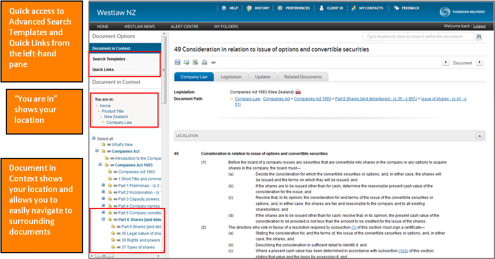Click the email document envelope icon
The width and height of the screenshot is (495, 259).
click(x=187, y=62)
